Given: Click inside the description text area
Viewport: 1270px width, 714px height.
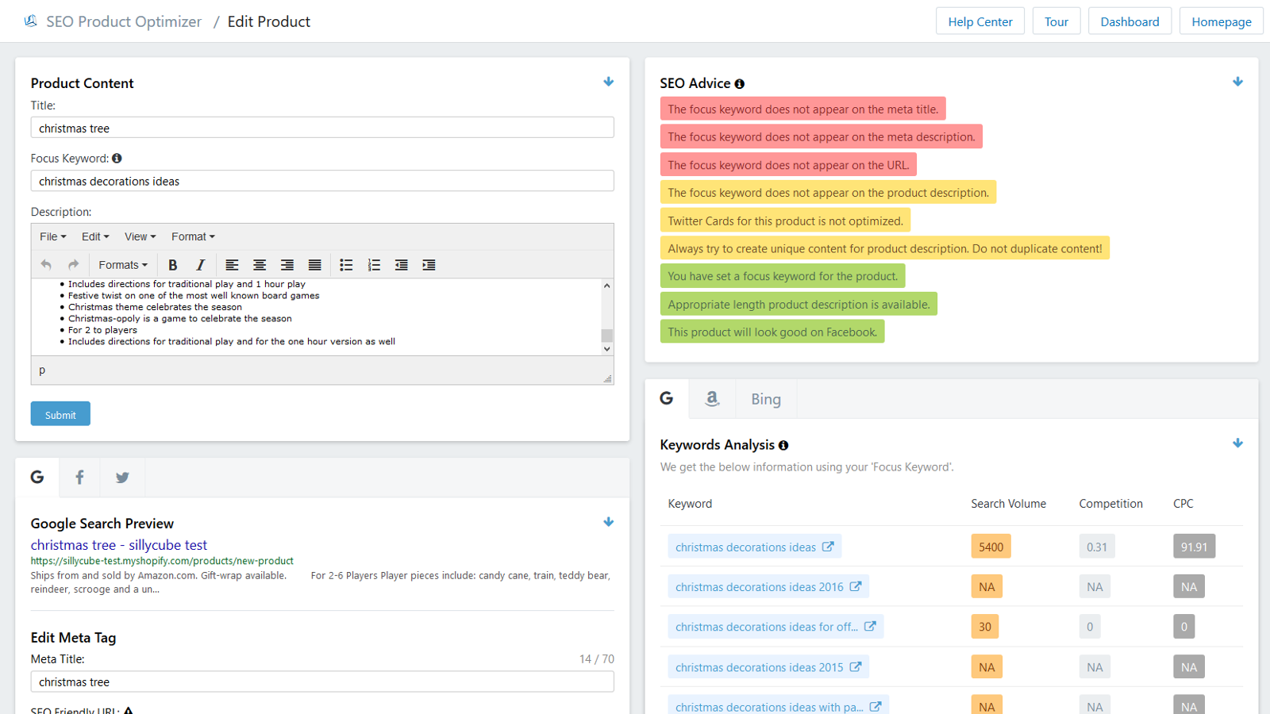Looking at the screenshot, I should pos(316,317).
